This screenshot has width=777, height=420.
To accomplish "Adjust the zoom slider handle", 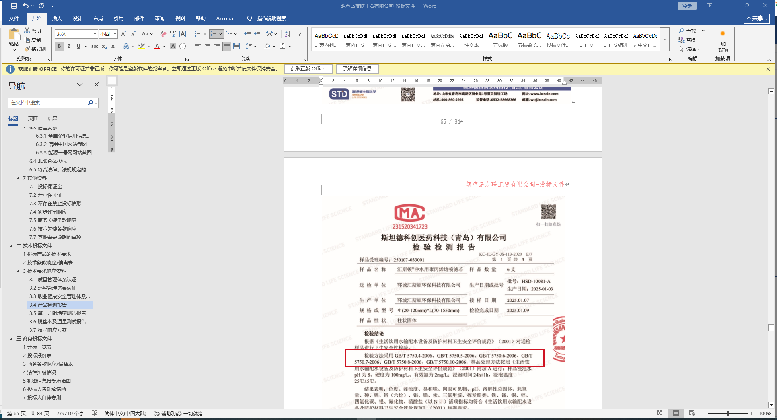I will click(x=728, y=413).
